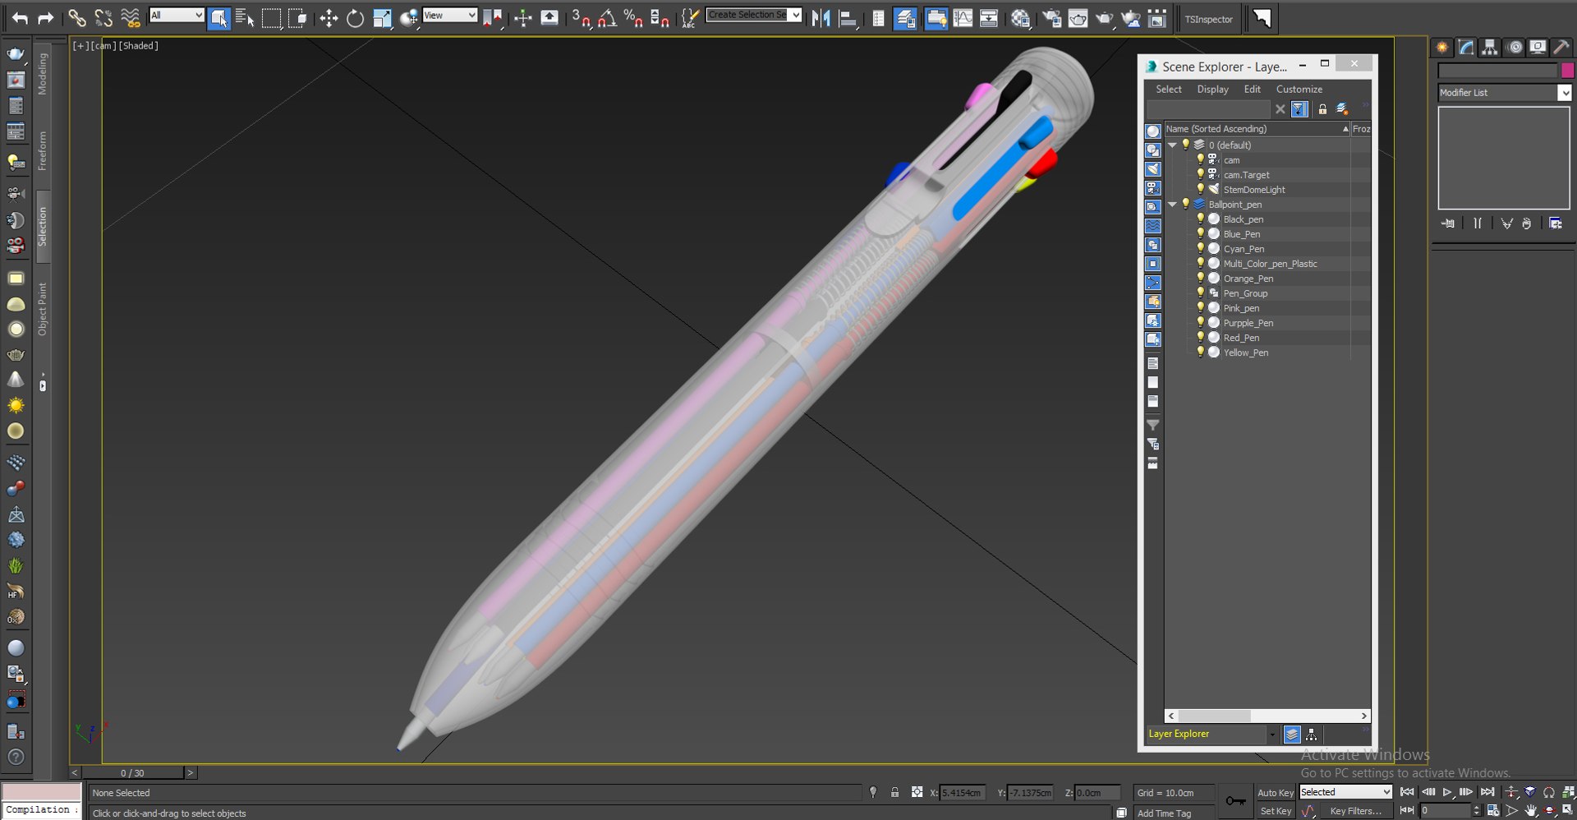The image size is (1577, 820).
Task: Play the animation
Action: tap(1447, 792)
